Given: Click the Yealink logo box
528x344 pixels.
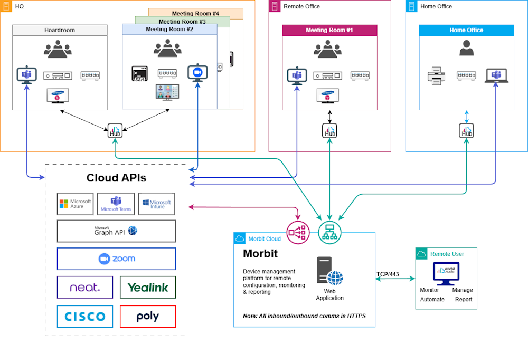Looking at the screenshot, I should (x=148, y=287).
